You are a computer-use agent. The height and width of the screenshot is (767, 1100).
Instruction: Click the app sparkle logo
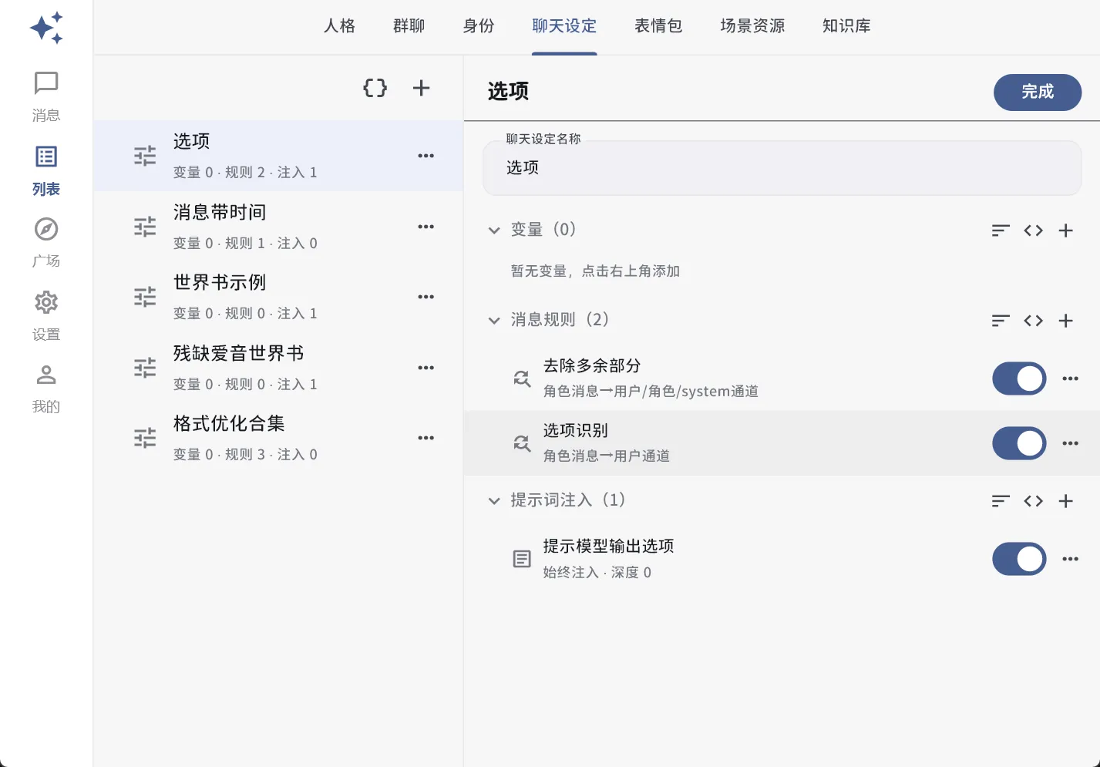[46, 28]
